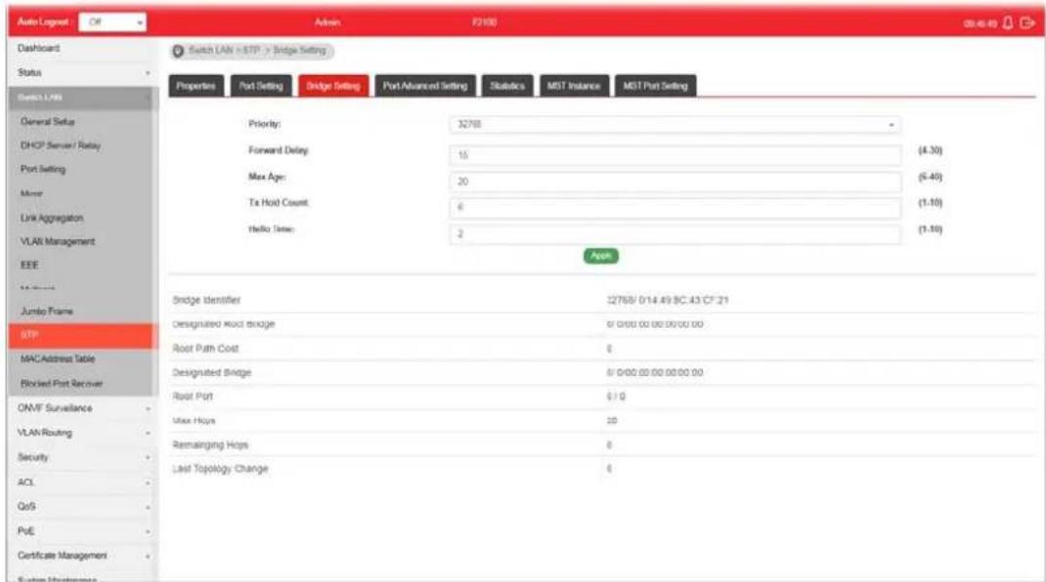The width and height of the screenshot is (1046, 582).
Task: Open Blocked Port Recover page
Action: coord(62,384)
